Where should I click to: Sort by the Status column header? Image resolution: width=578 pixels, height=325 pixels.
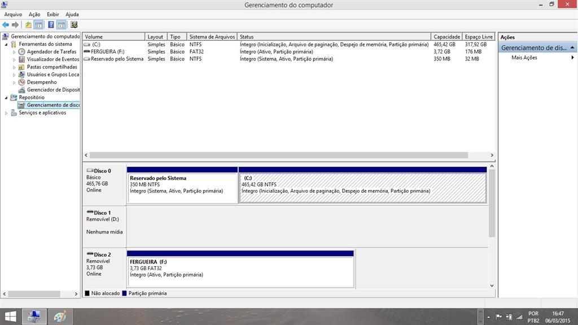[334, 37]
